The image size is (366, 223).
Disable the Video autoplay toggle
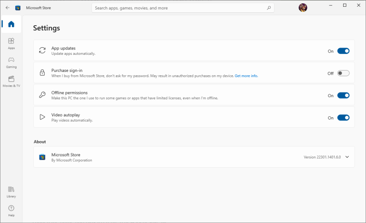pyautogui.click(x=343, y=117)
